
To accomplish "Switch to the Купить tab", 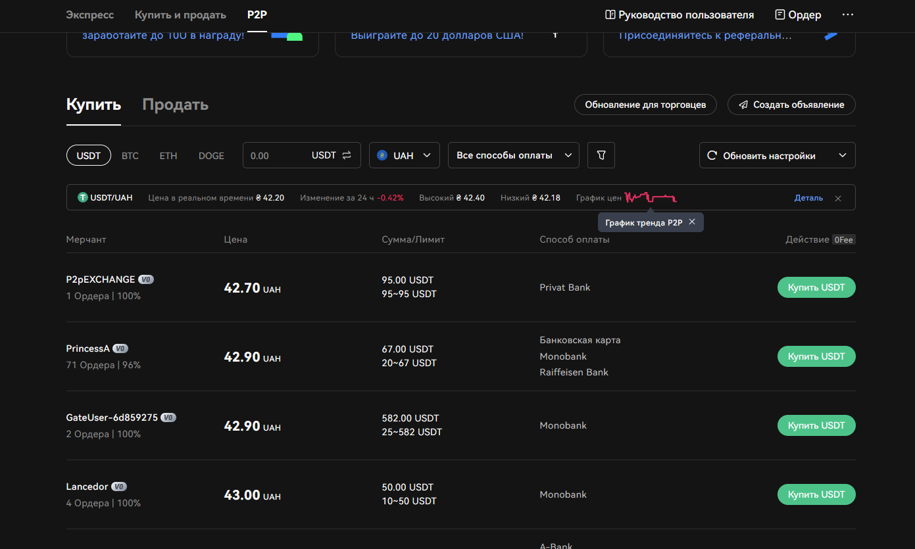I will tap(93, 104).
